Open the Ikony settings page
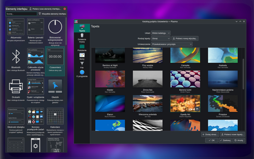254x159 pixels. click(x=82, y=57)
